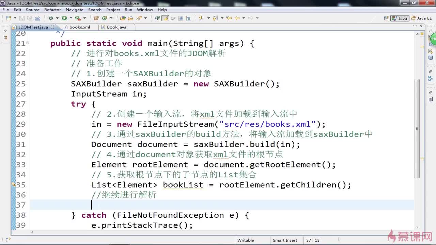Toggle Block Selection Mode icon
The height and width of the screenshot is (245, 436).
[181, 18]
